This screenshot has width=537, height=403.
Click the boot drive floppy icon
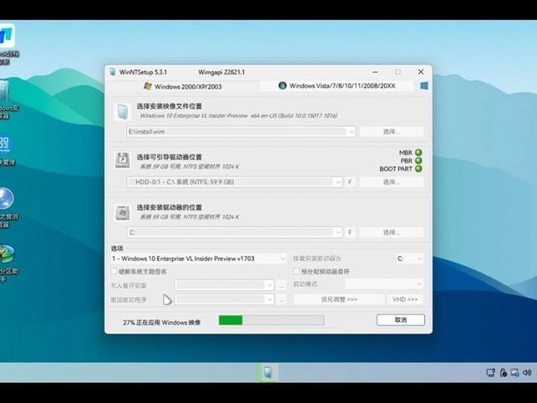[x=122, y=160]
